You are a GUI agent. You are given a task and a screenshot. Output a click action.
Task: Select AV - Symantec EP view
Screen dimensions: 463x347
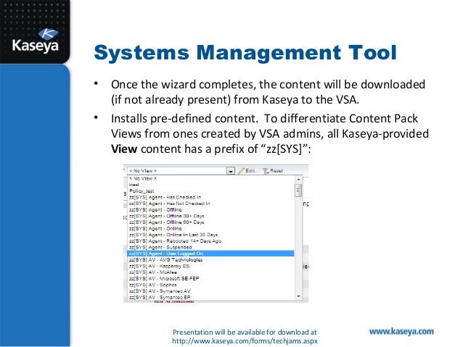[211, 298]
